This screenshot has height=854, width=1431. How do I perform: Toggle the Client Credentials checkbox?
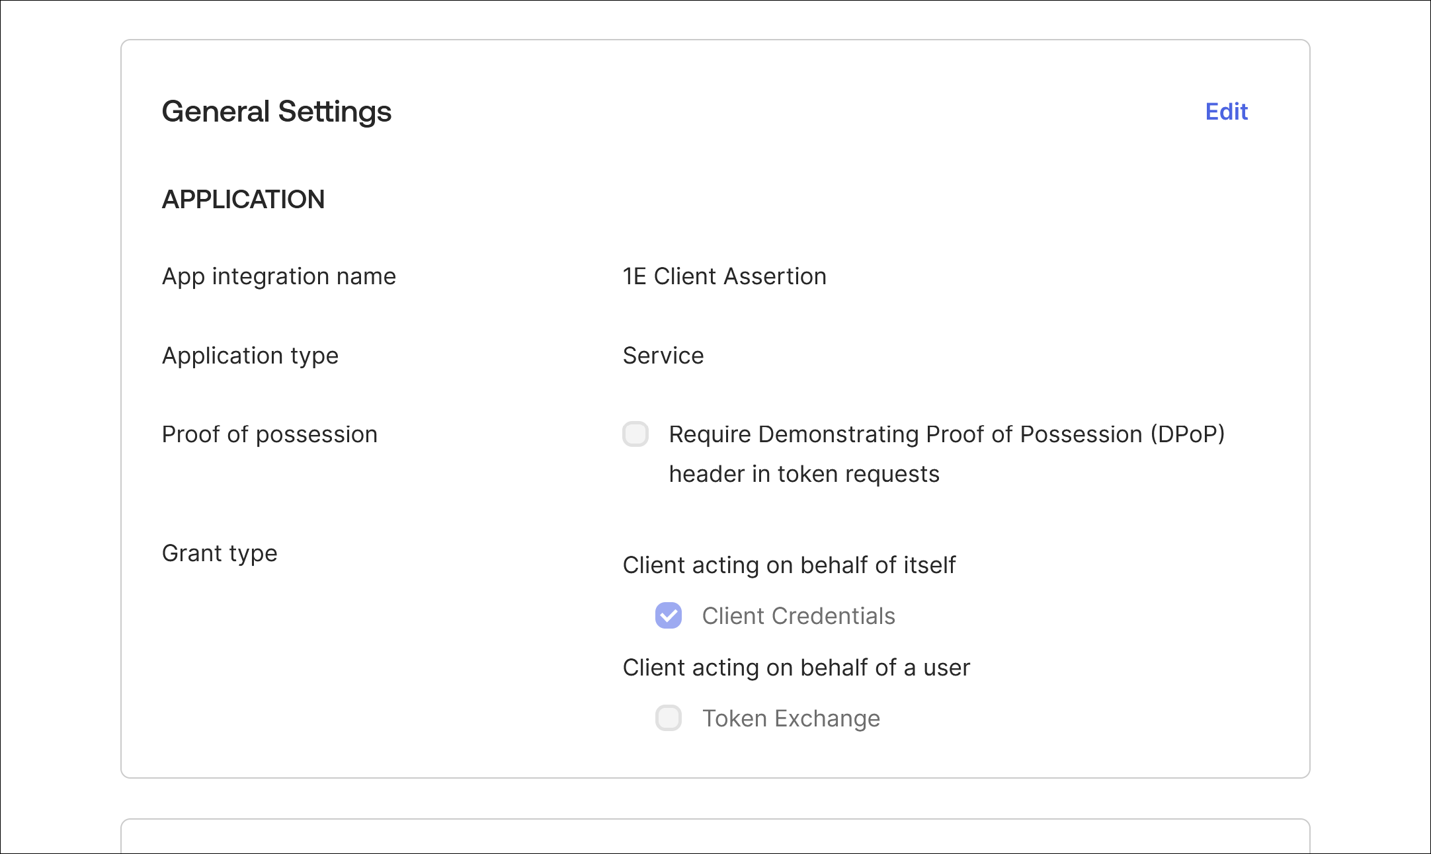point(669,615)
